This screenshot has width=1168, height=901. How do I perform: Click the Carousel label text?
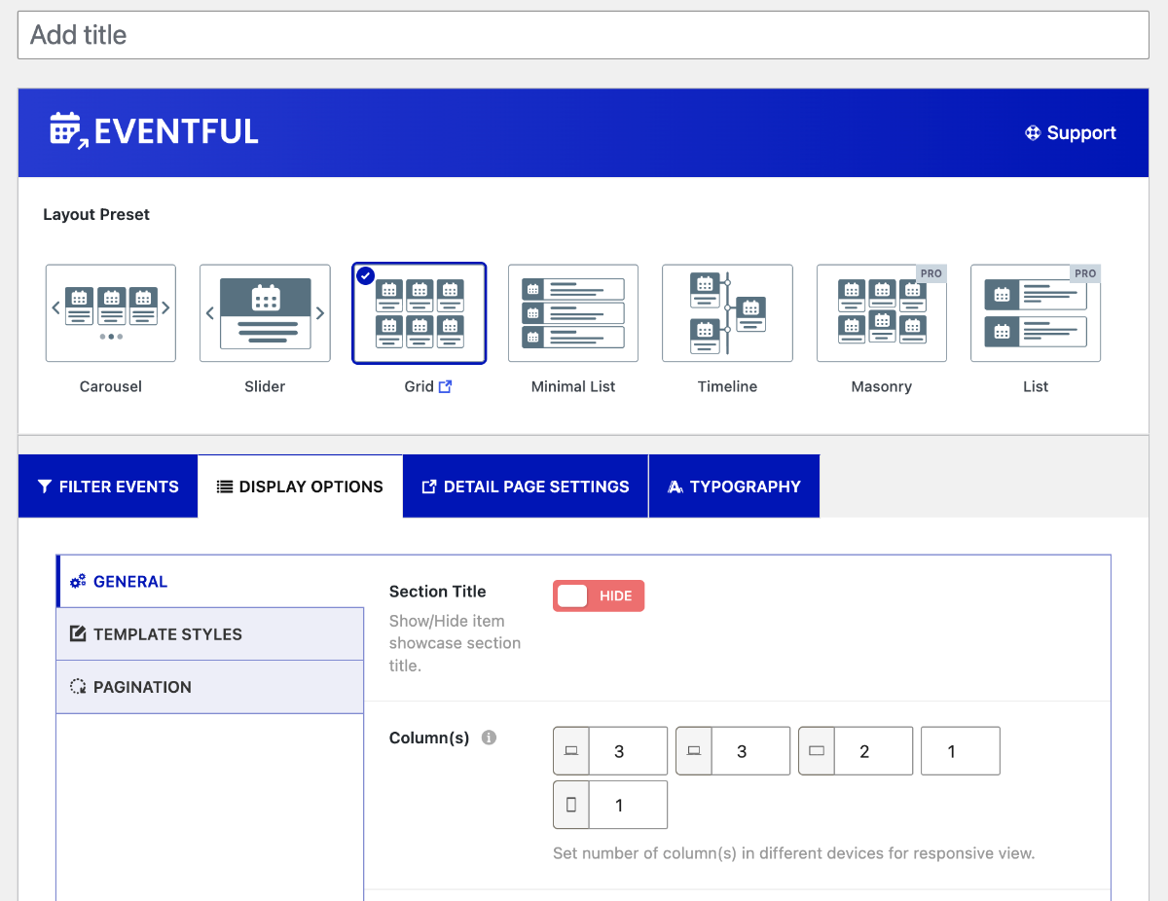click(x=111, y=386)
